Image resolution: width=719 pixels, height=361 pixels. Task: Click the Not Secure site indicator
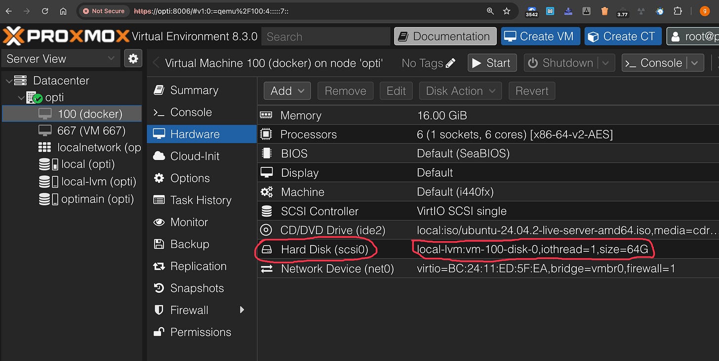104,11
